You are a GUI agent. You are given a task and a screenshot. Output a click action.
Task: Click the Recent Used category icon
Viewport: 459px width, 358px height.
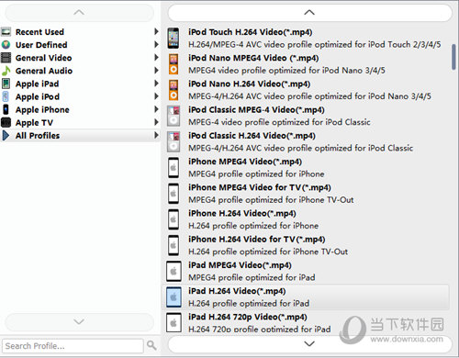(6, 32)
